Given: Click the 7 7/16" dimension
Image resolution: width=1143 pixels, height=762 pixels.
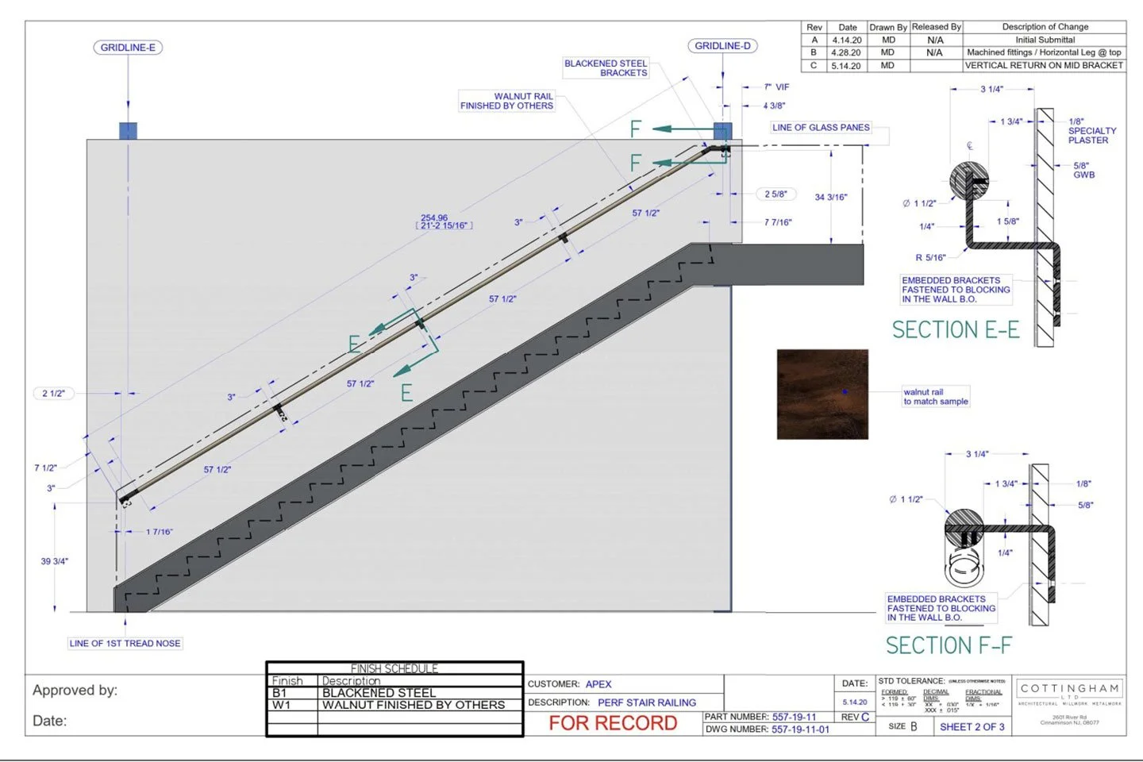Looking at the screenshot, I should [778, 222].
